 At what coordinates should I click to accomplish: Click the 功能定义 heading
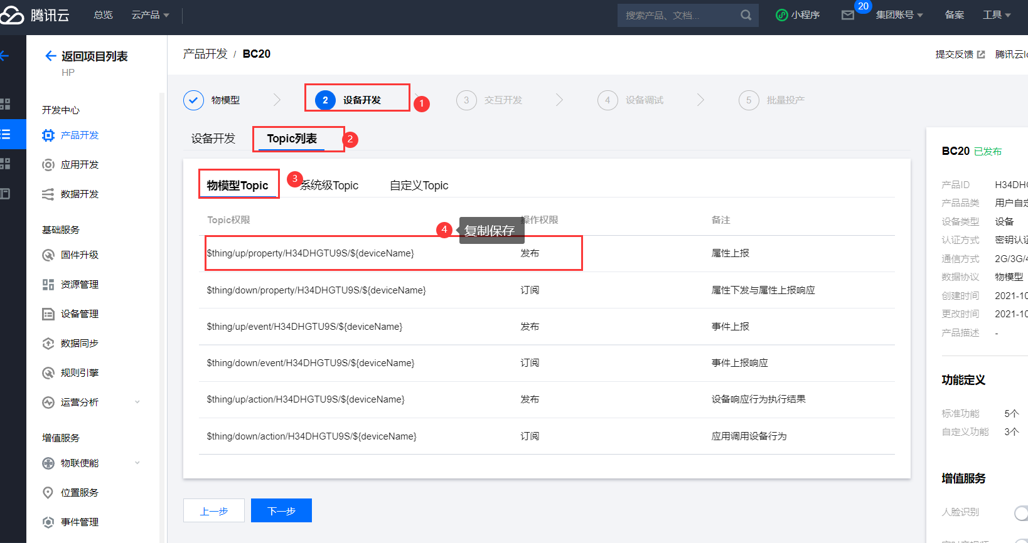(963, 380)
